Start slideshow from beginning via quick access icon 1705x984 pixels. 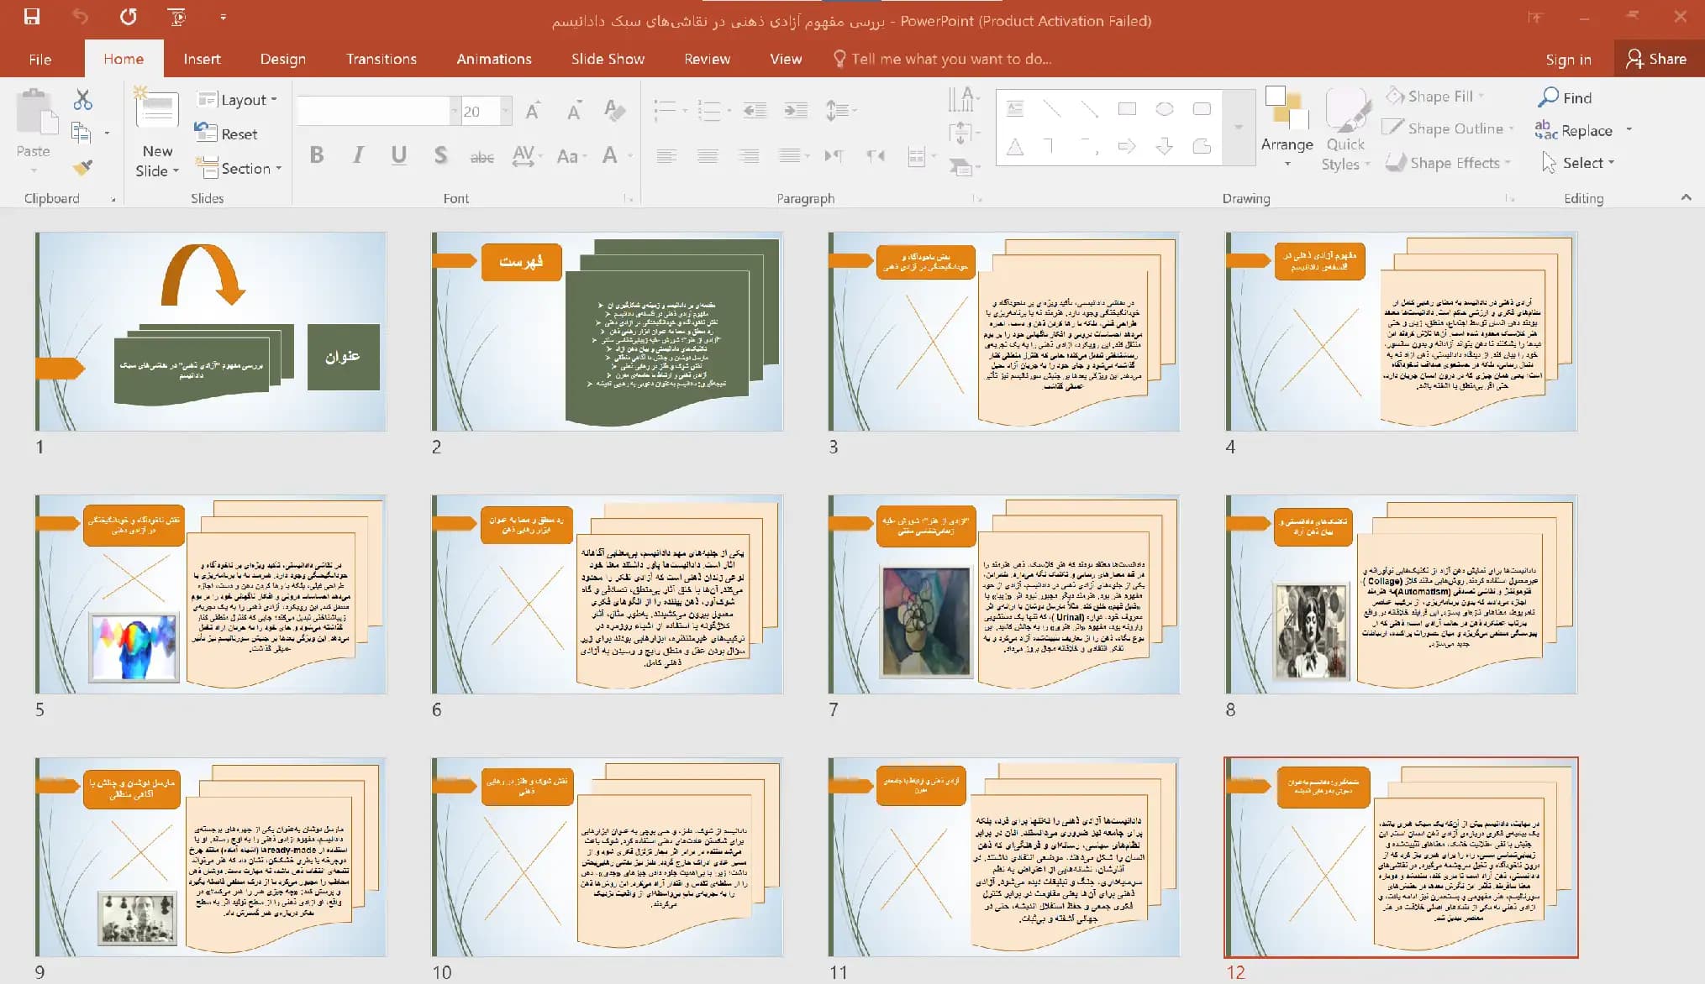[177, 16]
